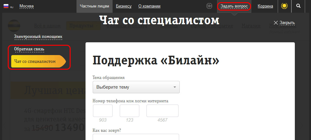Open search with the magnifier icon

point(299,6)
